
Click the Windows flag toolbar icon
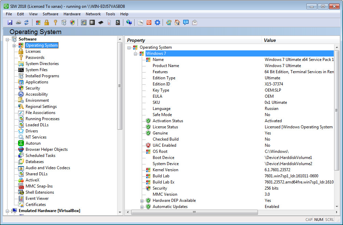[38, 22]
